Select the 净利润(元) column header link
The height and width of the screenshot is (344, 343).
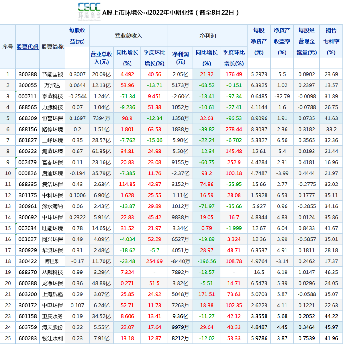pyautogui.click(x=180, y=57)
